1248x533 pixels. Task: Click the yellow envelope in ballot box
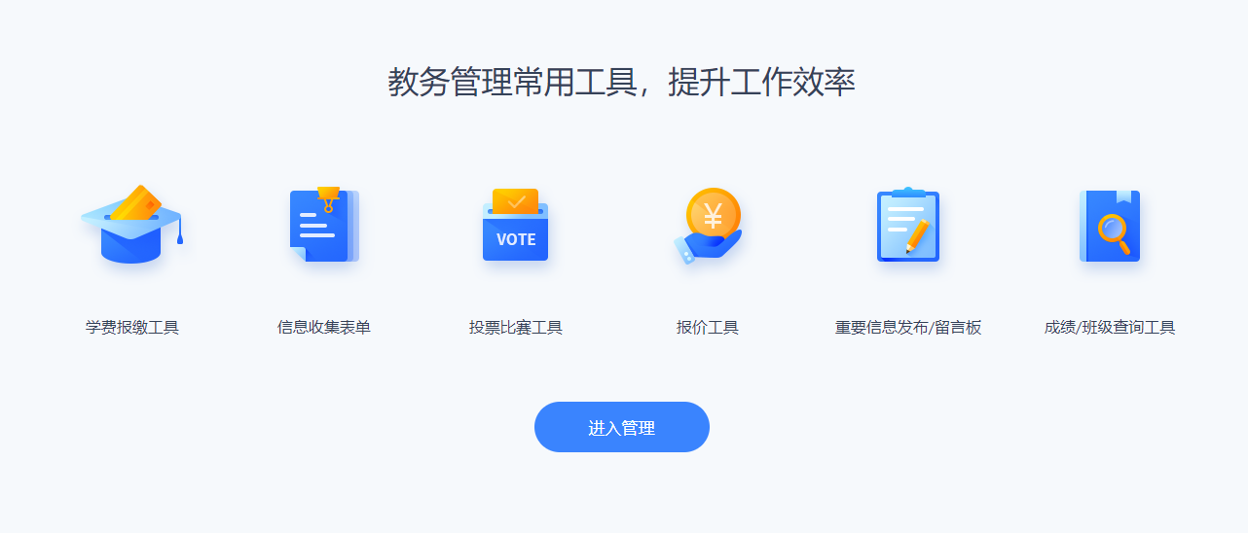(x=516, y=200)
